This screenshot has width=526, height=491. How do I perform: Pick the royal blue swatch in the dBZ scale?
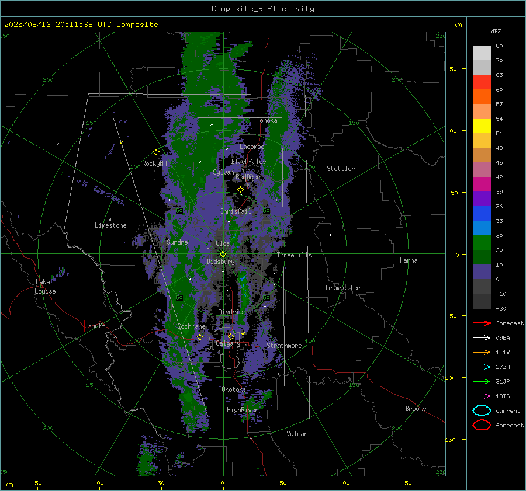tap(482, 214)
